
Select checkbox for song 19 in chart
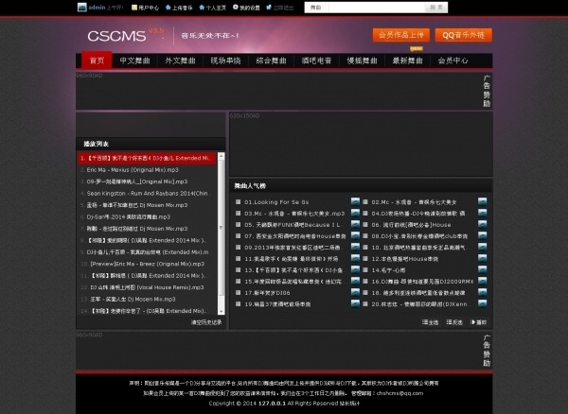pyautogui.click(x=239, y=304)
